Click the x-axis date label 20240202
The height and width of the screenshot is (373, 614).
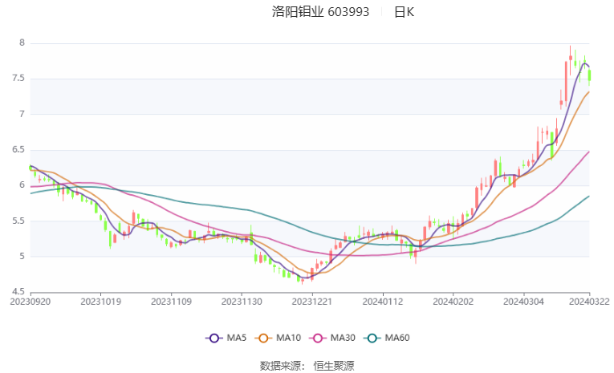point(453,302)
